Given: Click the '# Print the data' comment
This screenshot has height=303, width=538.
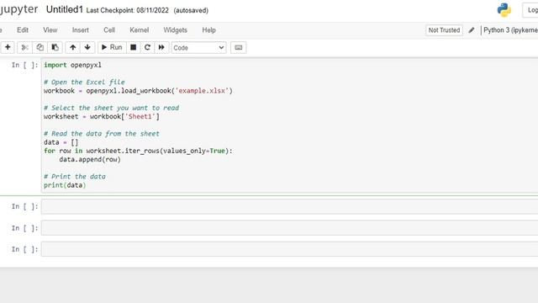Looking at the screenshot, I should click(75, 177).
